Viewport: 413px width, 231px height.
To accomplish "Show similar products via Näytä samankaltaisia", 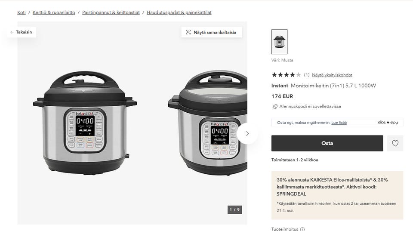I will click(212, 32).
